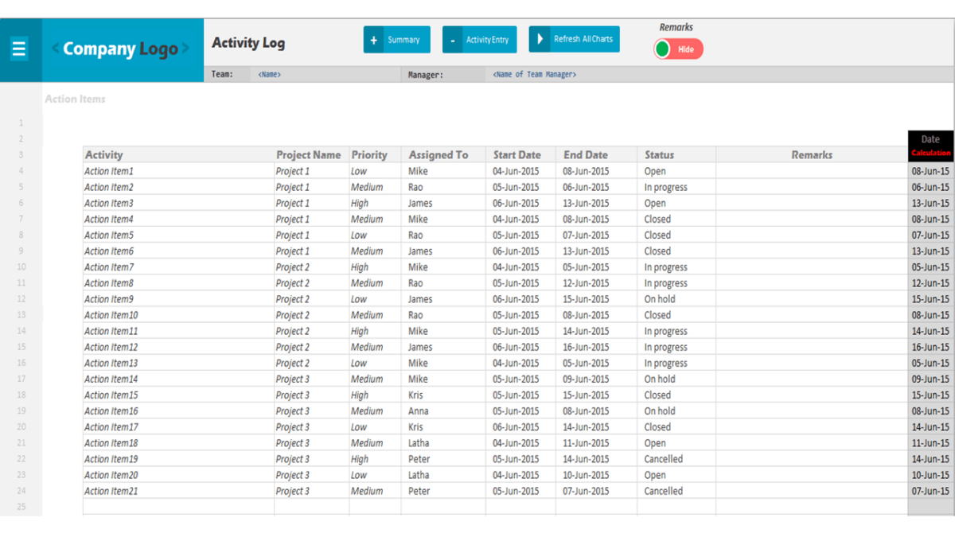Click the Activity Entry button
Viewport: 955px width, 537px height.
point(479,38)
